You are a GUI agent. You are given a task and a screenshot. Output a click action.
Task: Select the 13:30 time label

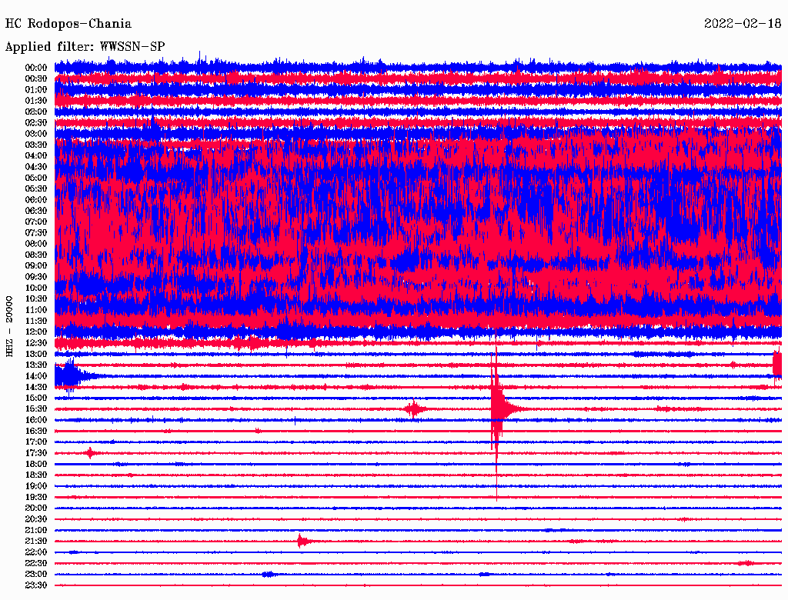tap(36, 365)
